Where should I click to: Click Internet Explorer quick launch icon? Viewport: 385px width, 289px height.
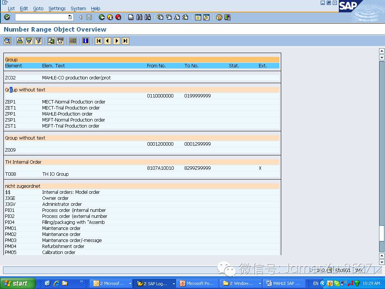pos(56,283)
